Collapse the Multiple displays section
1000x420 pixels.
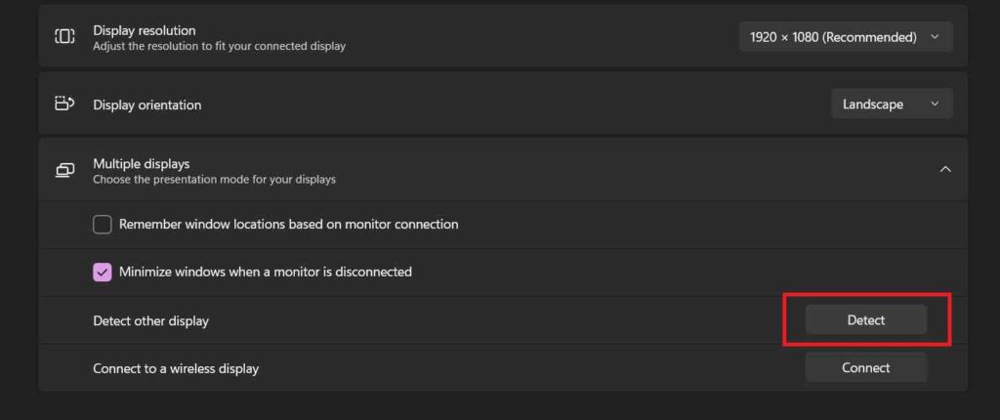click(x=945, y=169)
